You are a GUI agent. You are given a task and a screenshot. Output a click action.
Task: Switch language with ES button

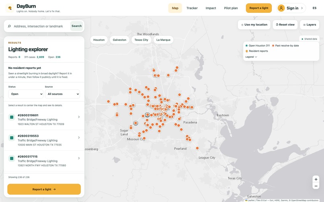[314, 8]
